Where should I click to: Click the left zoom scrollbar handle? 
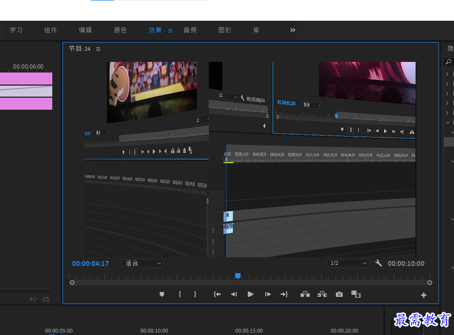[72, 283]
